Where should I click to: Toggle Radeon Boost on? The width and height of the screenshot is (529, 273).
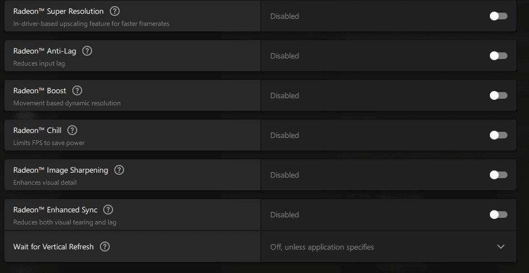click(x=499, y=95)
